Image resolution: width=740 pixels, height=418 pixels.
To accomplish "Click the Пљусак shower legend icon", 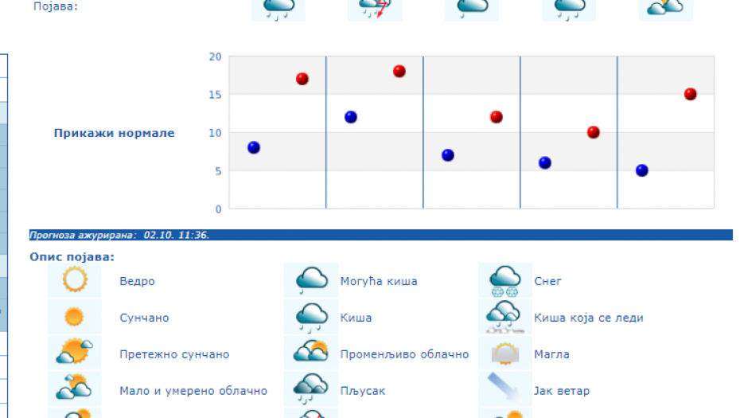I will coord(311,389).
